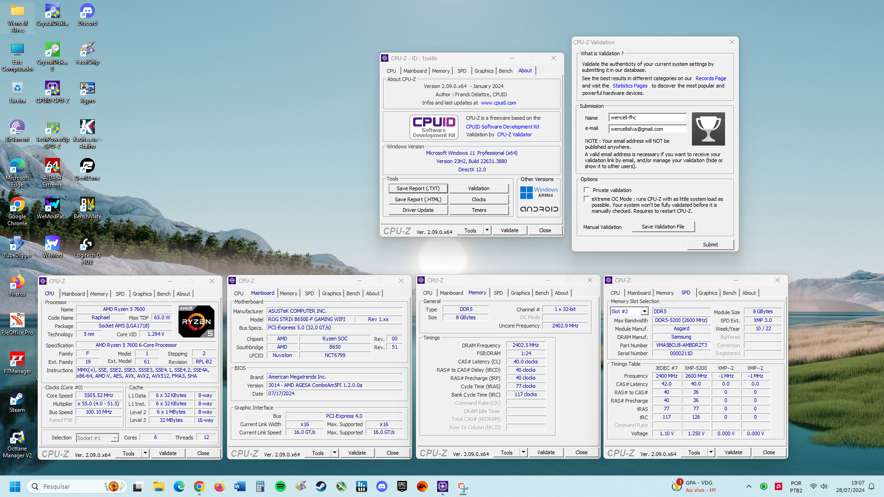Open the FassiChip desktop icon
Screen dimensions: 884x497
88,53
